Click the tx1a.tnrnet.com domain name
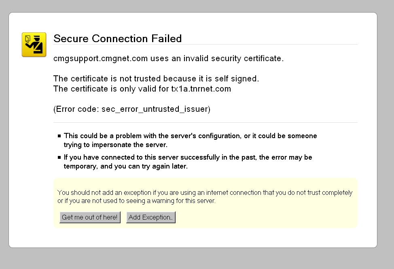 coord(201,89)
